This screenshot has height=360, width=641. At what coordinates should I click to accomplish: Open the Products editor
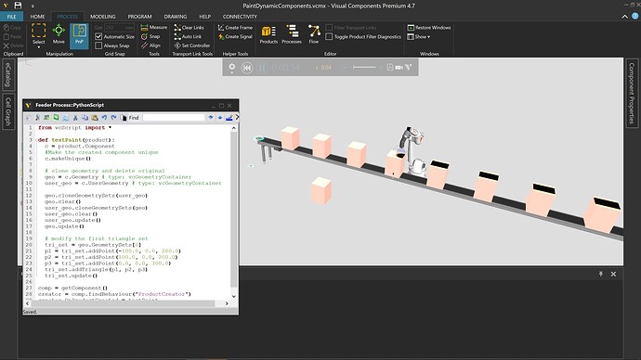pos(268,34)
